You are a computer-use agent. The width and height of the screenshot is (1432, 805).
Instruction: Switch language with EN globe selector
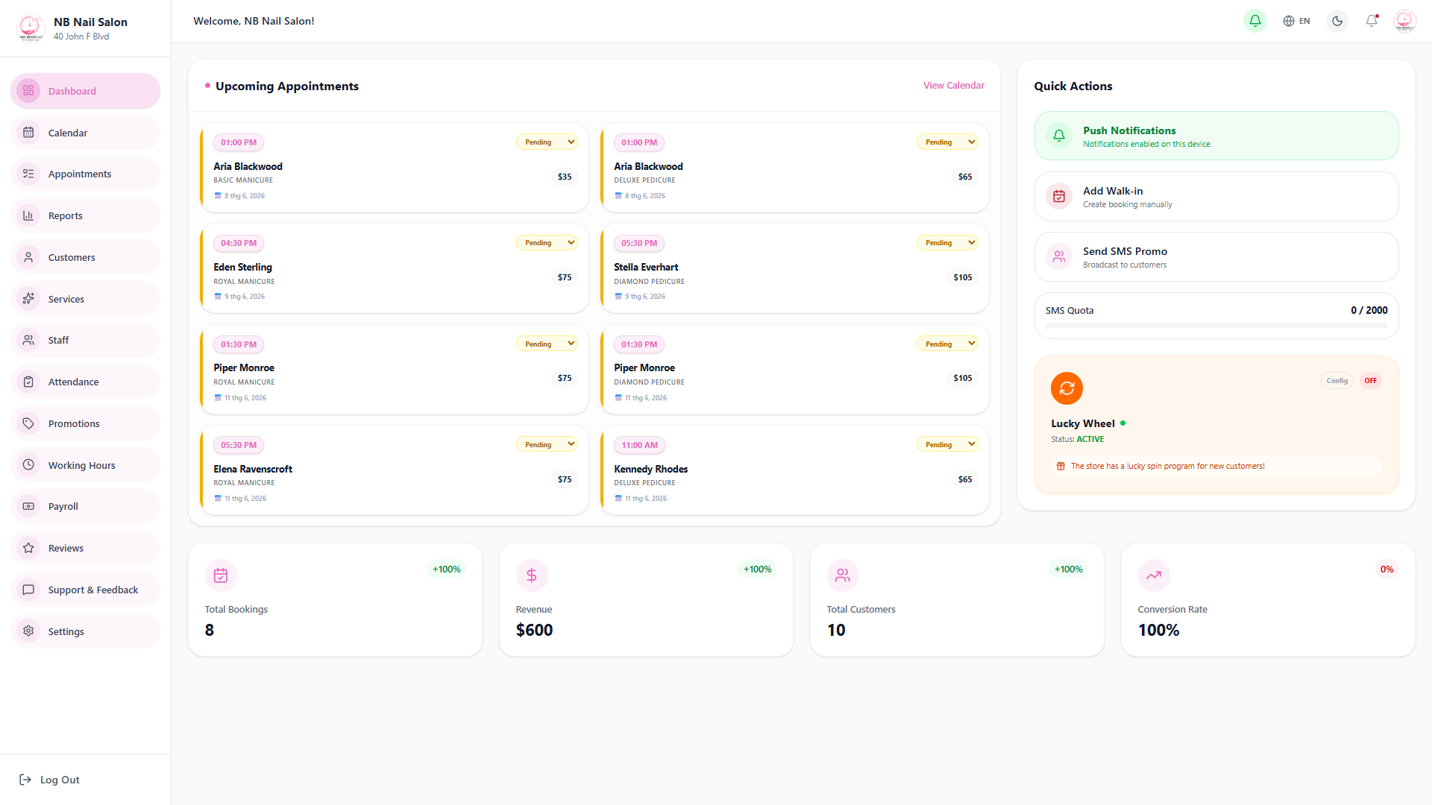[x=1297, y=21]
